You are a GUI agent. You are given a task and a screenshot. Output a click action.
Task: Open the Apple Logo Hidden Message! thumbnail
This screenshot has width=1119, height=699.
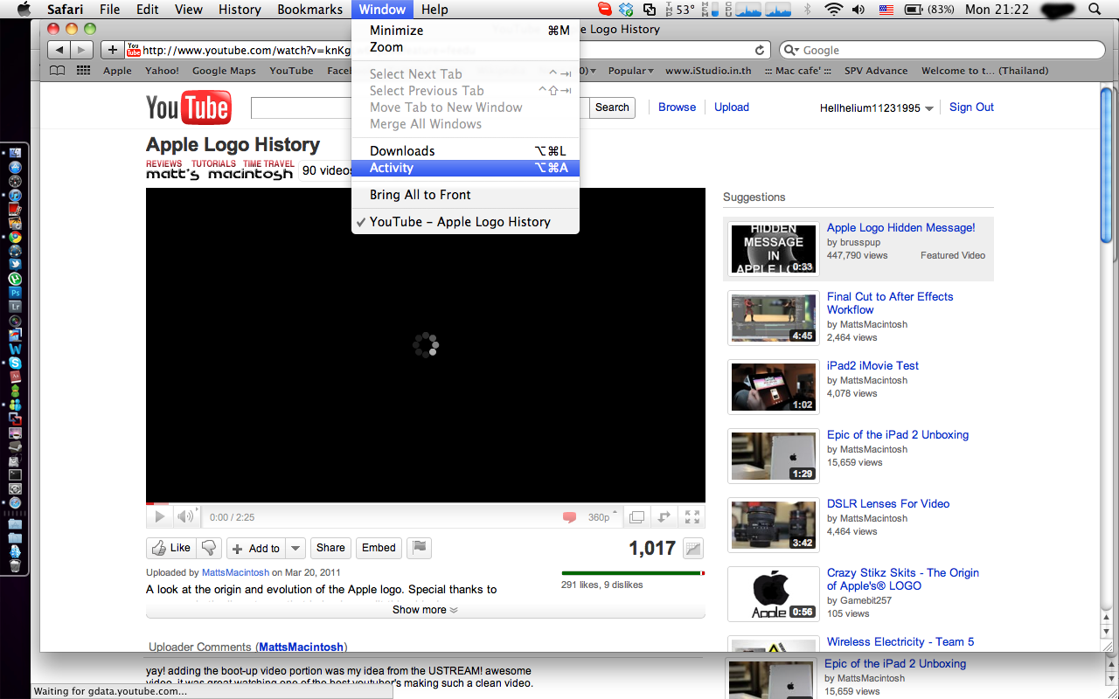click(774, 249)
